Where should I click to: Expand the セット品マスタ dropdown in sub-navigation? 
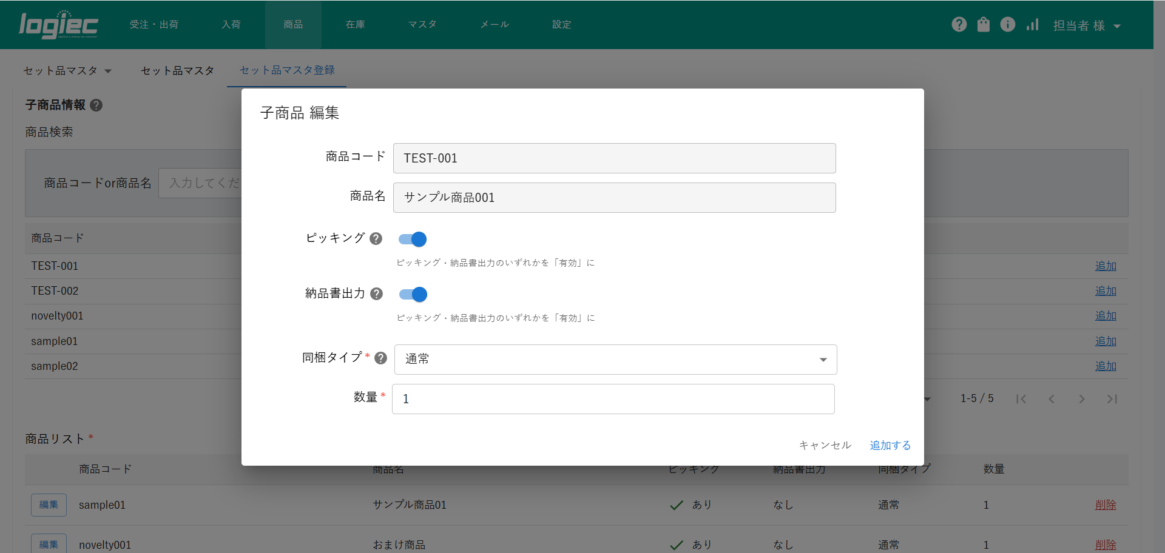click(67, 71)
